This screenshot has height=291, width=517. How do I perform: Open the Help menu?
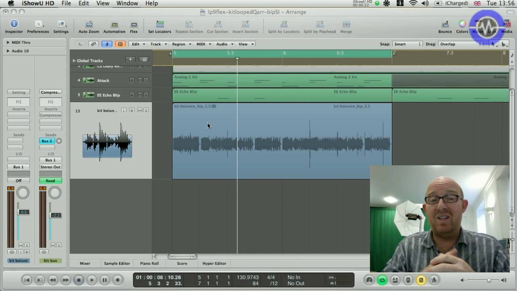[151, 3]
